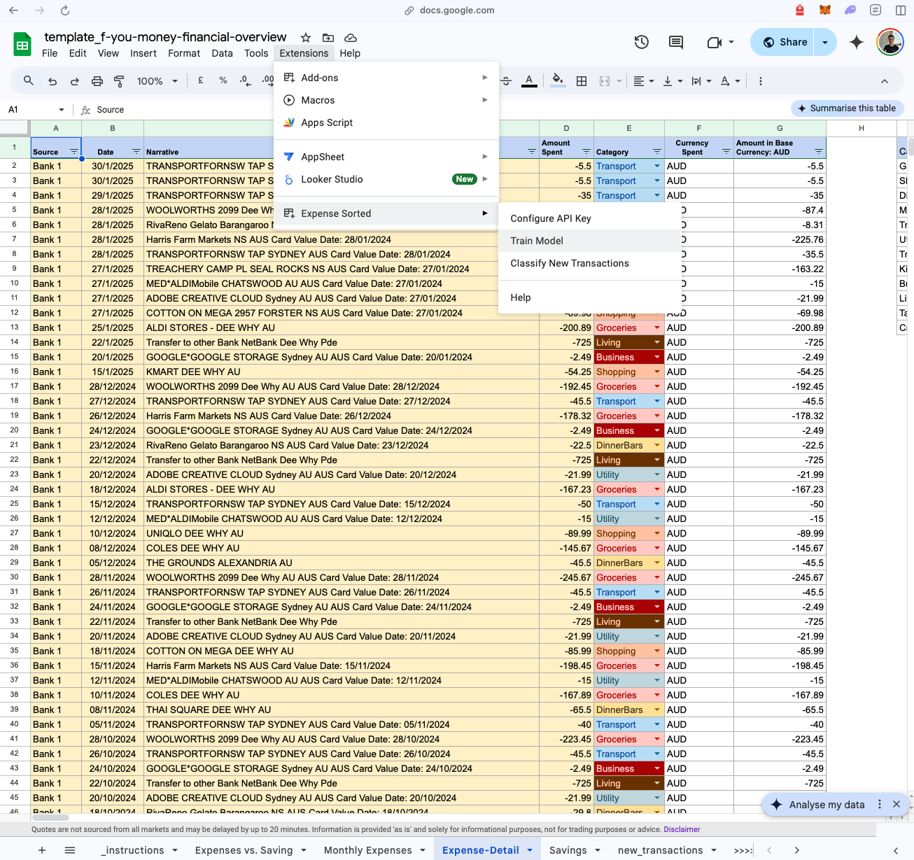Open the horizontal align dropdown
Image resolution: width=914 pixels, height=860 pixels.
point(643,81)
